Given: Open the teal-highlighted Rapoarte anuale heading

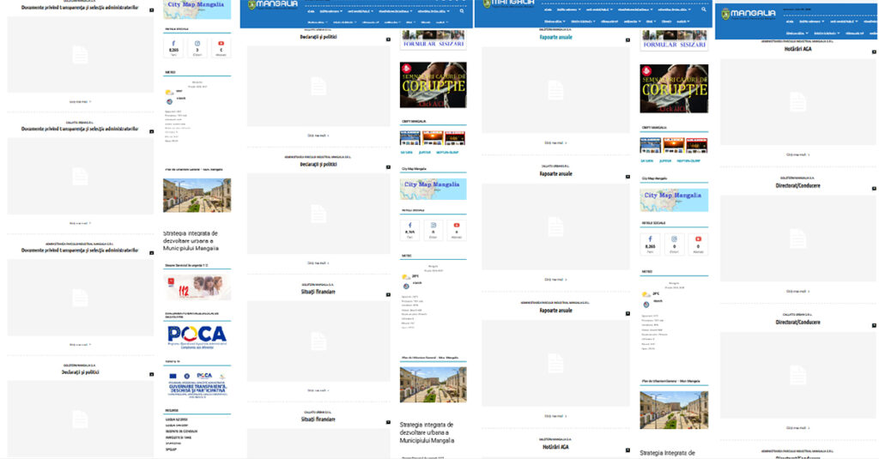Looking at the screenshot, I should tap(555, 37).
